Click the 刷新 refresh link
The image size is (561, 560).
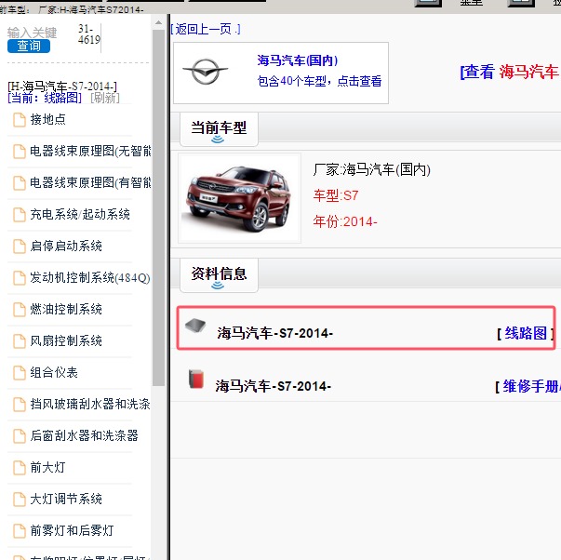(x=105, y=98)
